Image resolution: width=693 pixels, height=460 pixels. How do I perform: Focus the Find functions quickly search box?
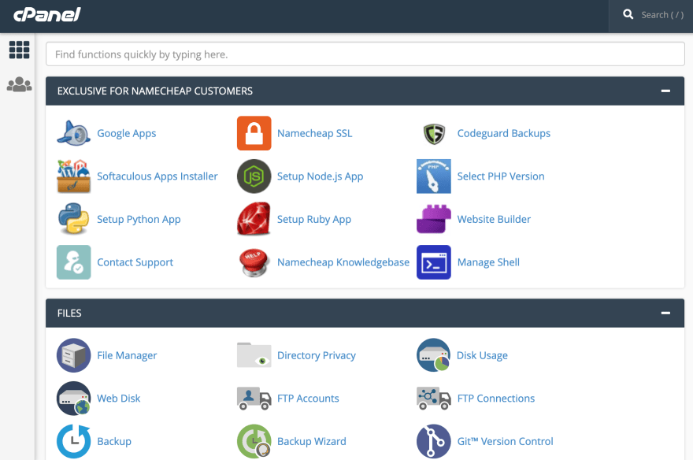point(365,54)
